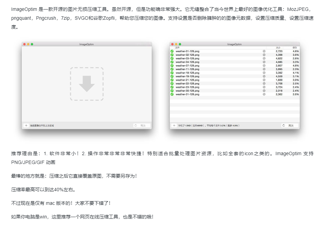Select the file name weather-07-128.png
This screenshot has height=229, width=329.
coord(187,66)
